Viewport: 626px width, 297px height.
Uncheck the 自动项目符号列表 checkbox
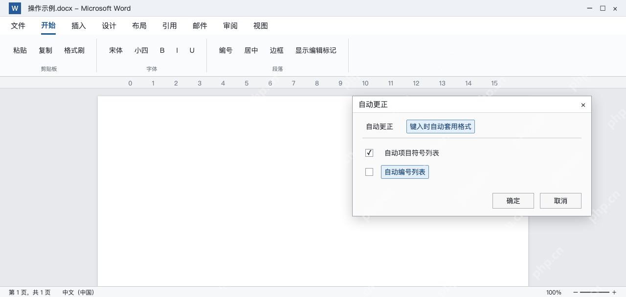point(369,153)
